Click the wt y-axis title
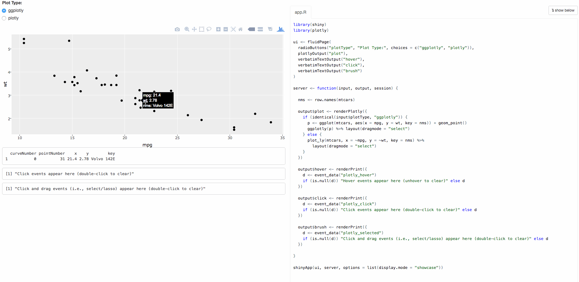Screen dimensions: 579x282 [x=5, y=84]
